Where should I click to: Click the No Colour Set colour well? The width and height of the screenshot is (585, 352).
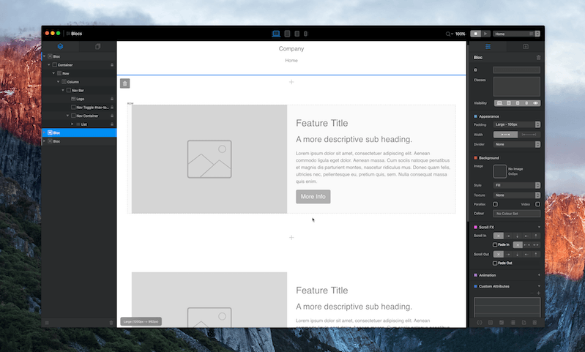coord(517,214)
